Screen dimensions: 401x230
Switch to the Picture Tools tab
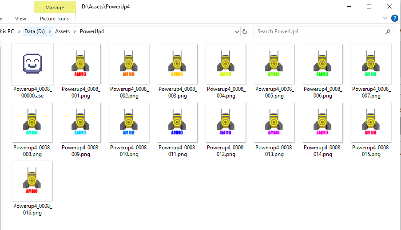point(54,19)
